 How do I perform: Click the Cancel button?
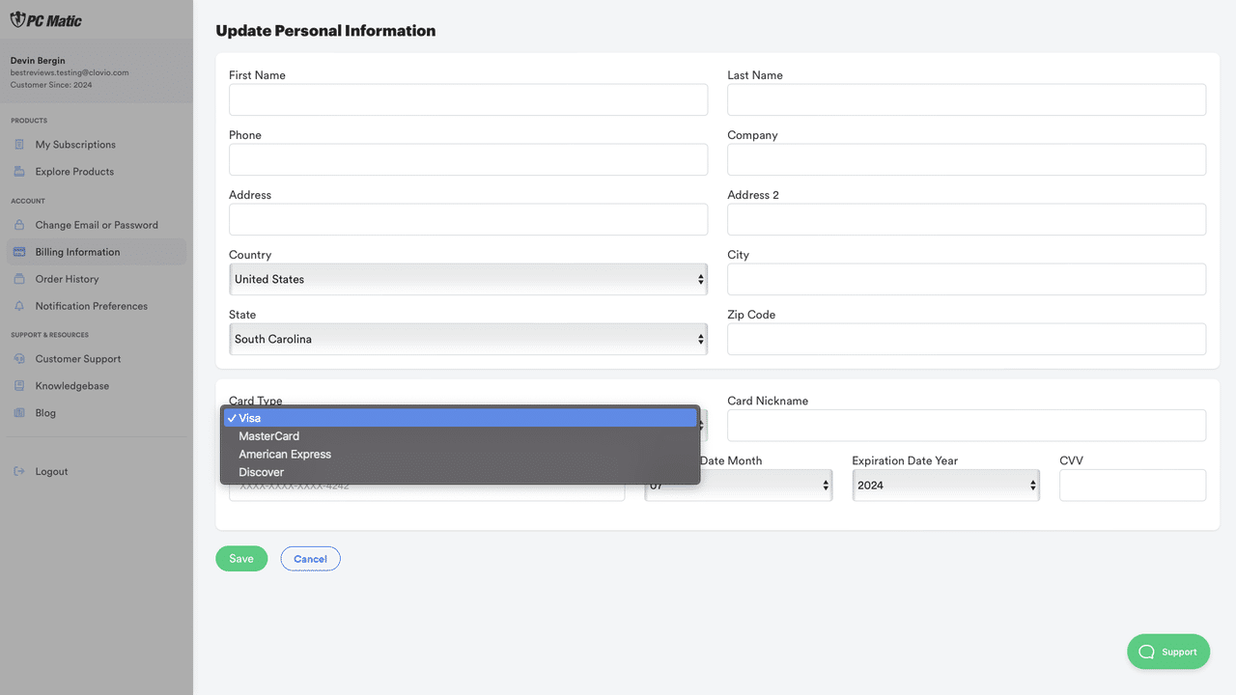point(310,558)
